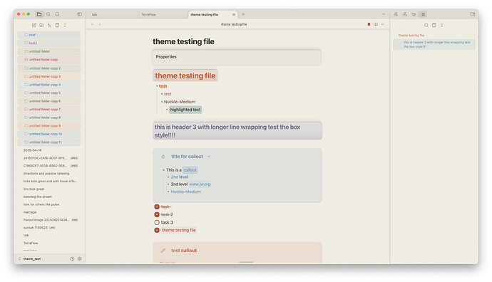This screenshot has height=282, width=492.
Task: Click the highlighted text item
Action: tap(185, 110)
